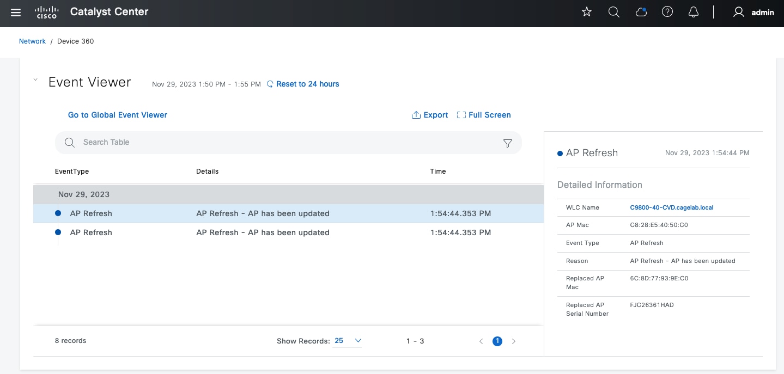Switch Event Viewer to Full Screen
784x374 pixels.
484,115
